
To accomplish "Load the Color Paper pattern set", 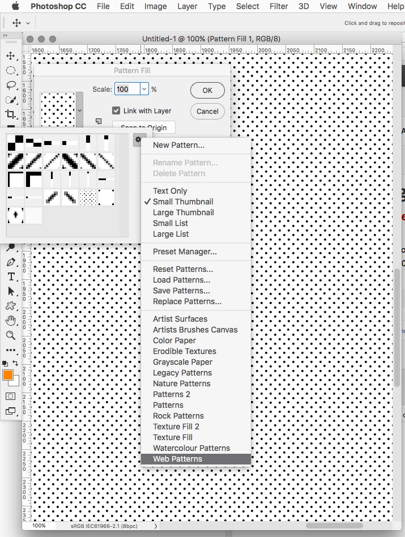I will [x=196, y=340].
